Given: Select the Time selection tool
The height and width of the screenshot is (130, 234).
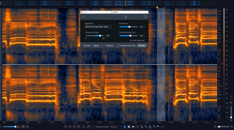Looking at the screenshot, I should [x=125, y=127].
